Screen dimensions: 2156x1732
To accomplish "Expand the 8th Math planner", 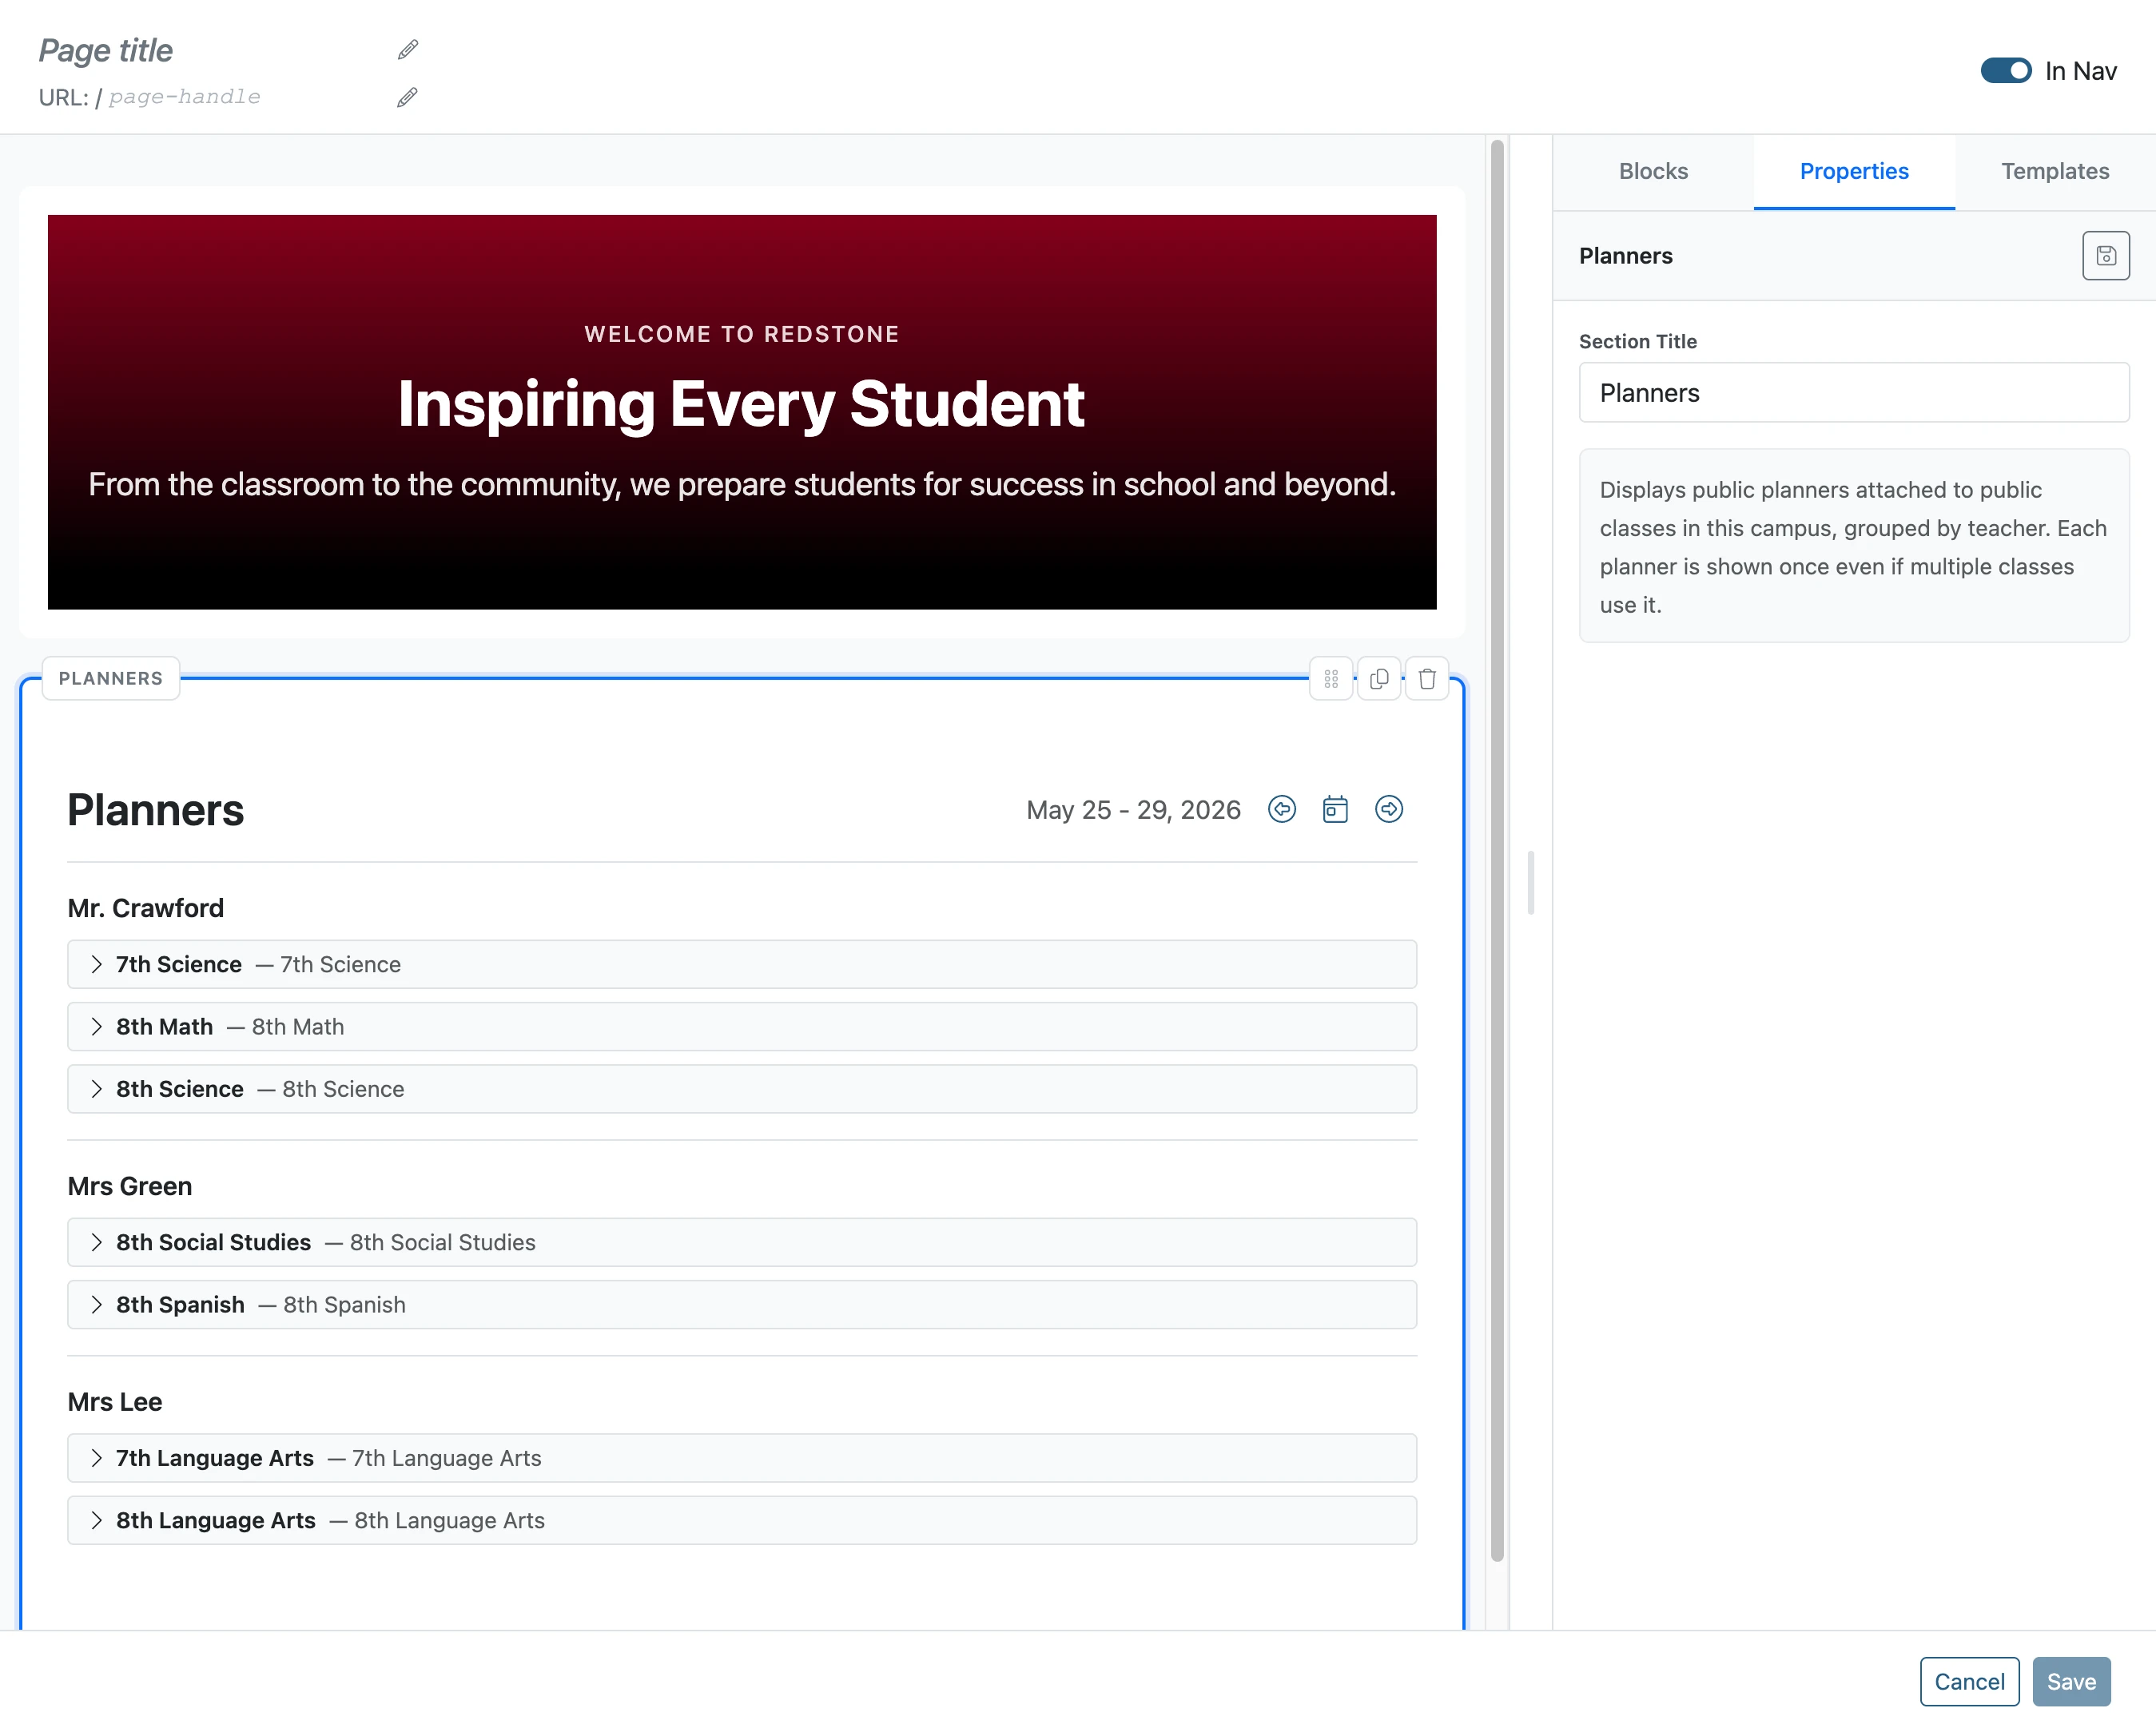I will click(742, 1027).
